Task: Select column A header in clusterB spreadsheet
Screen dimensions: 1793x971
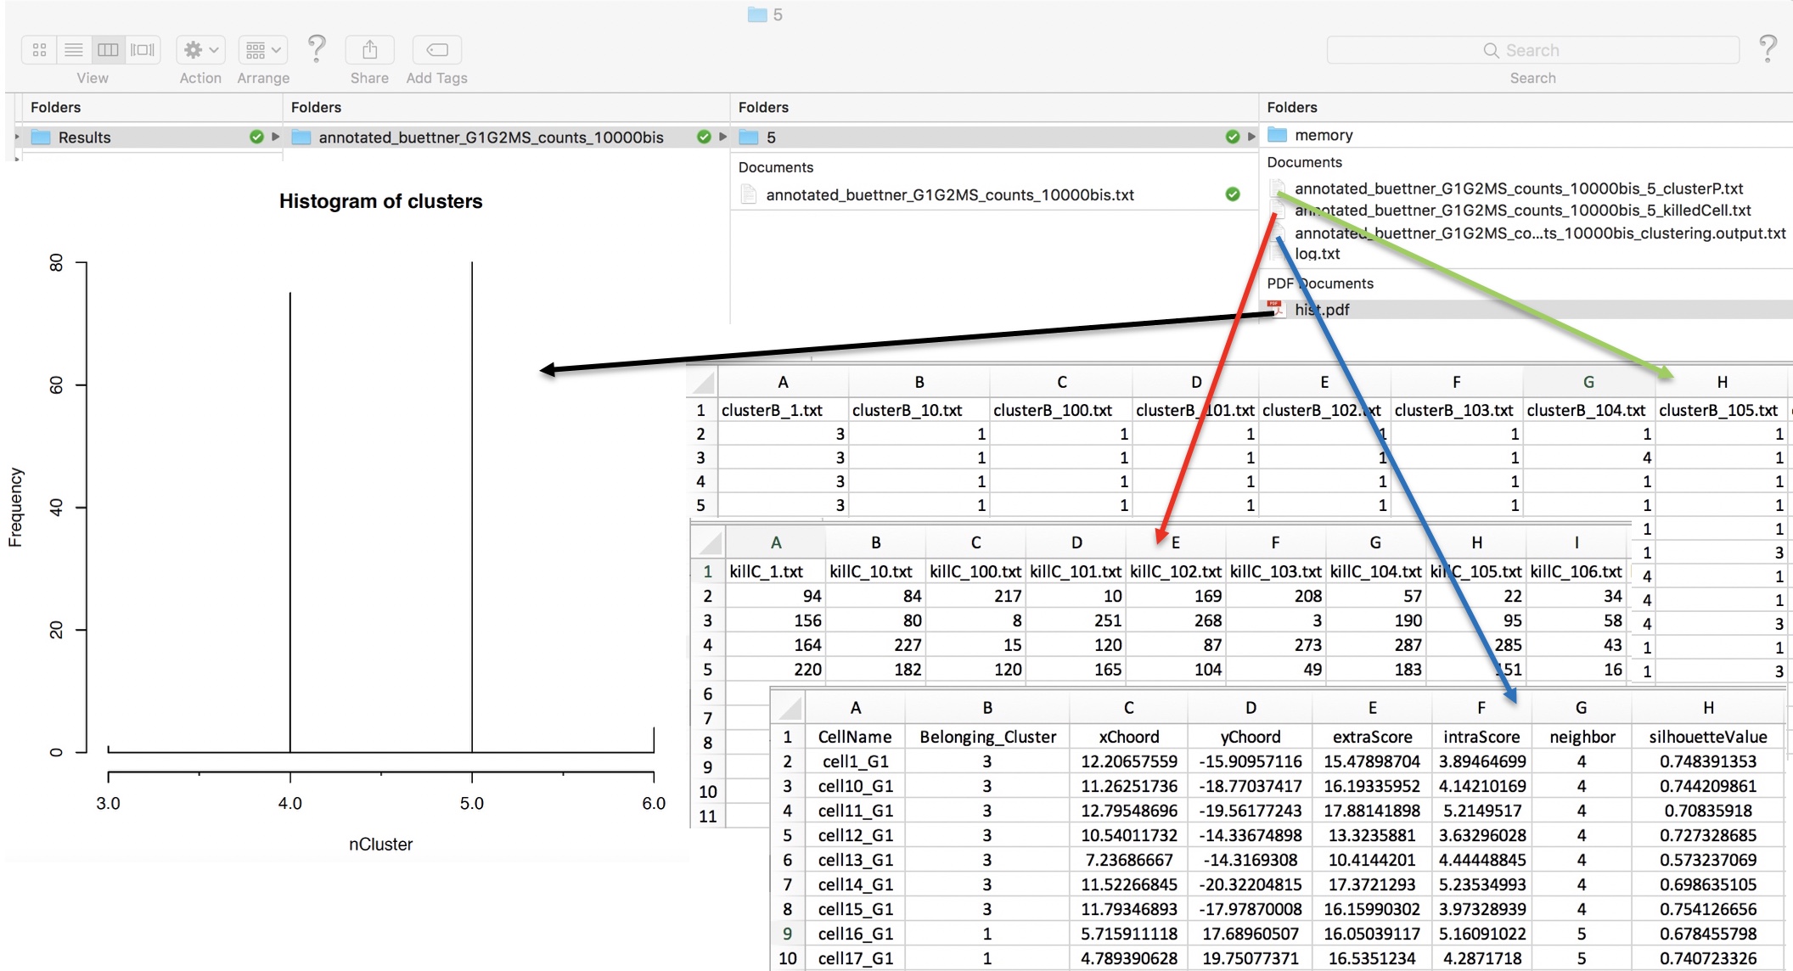Action: click(783, 382)
